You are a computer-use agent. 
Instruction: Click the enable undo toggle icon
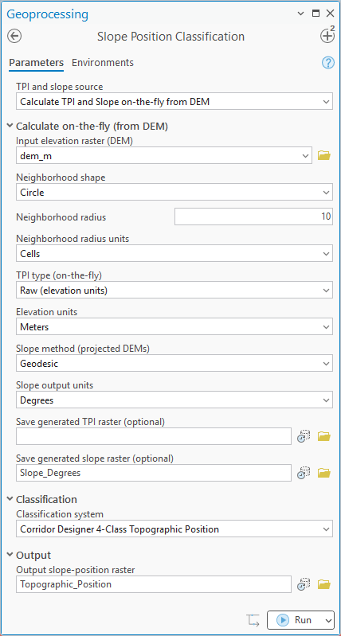[253, 620]
